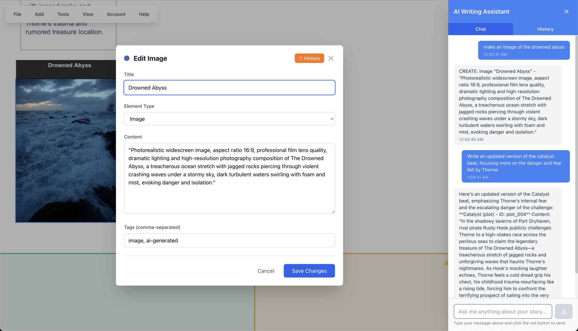This screenshot has width=578, height=331.
Task: Type in the Ask me anything box
Action: click(502, 311)
